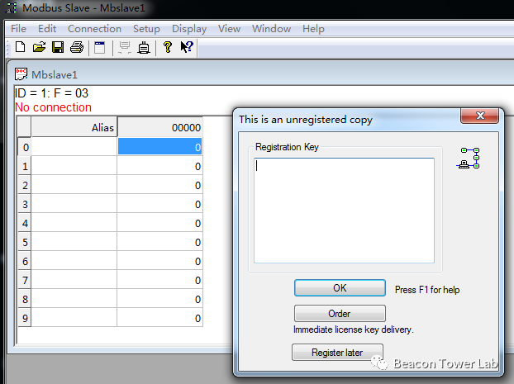Click the alias cell in row 7
This screenshot has width=514, height=384.
pos(74,279)
